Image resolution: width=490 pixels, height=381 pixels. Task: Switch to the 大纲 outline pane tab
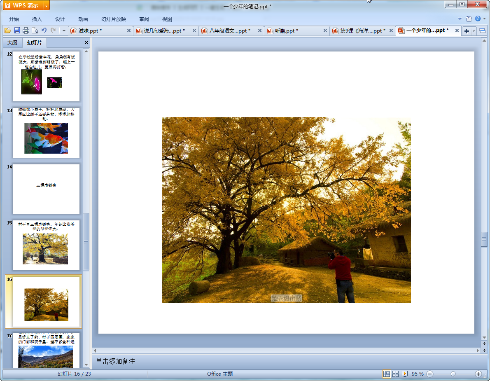pos(12,42)
